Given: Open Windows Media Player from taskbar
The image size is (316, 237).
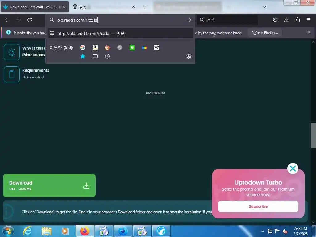Looking at the screenshot, I should pos(65,231).
